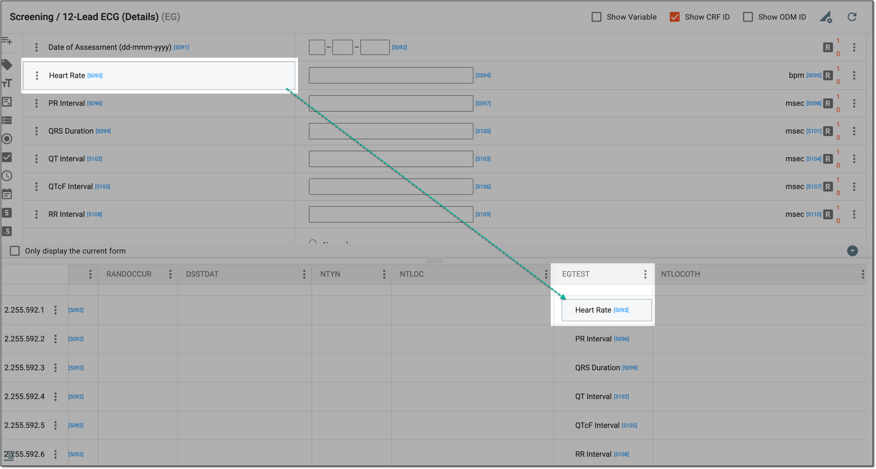Collapse the mapping panel with round arrow button
This screenshot has height=469, width=876.
pos(853,251)
